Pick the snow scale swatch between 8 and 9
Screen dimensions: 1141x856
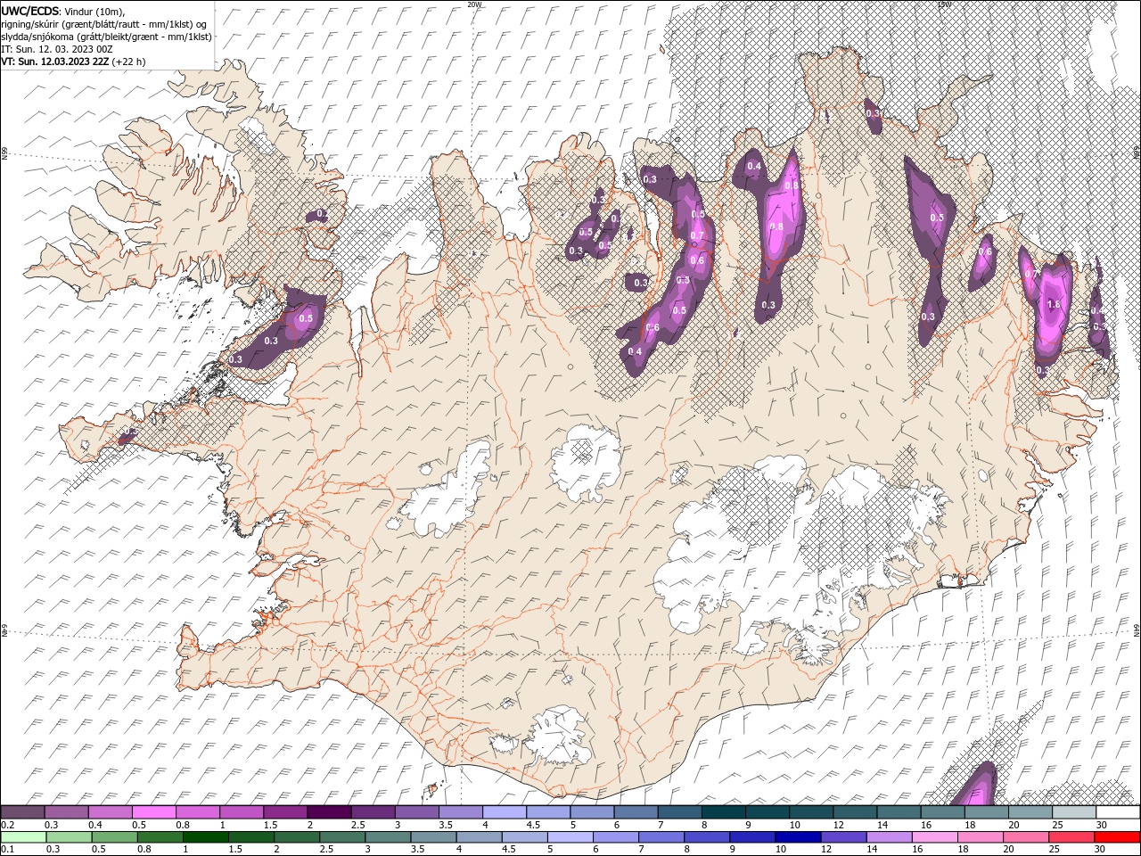(x=723, y=812)
